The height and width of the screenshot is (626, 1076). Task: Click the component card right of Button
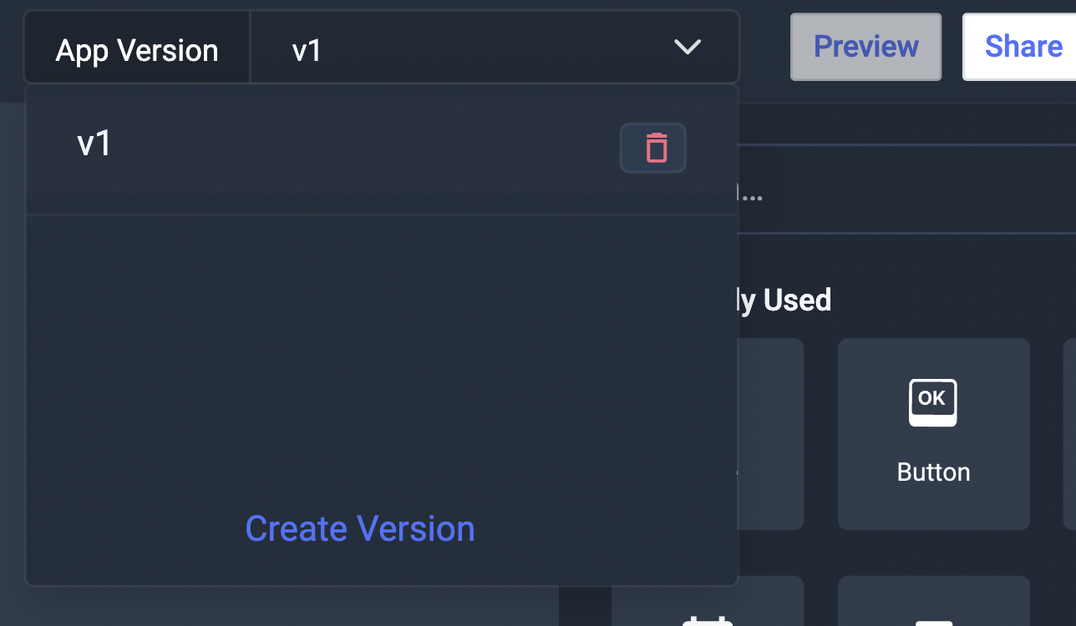point(1069,434)
